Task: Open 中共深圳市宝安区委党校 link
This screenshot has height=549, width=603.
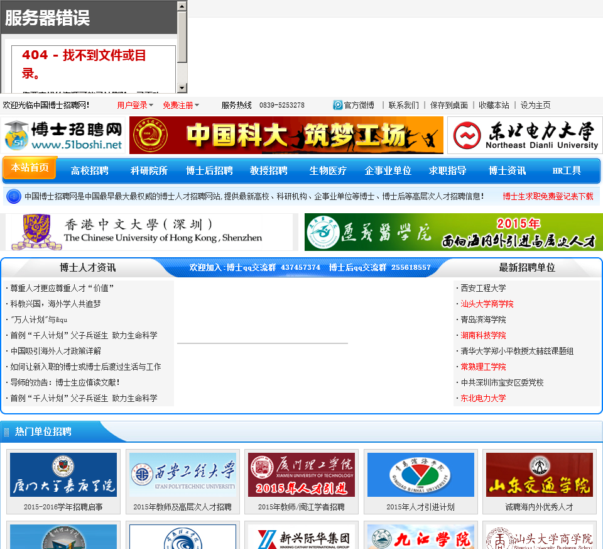Action: (x=503, y=383)
